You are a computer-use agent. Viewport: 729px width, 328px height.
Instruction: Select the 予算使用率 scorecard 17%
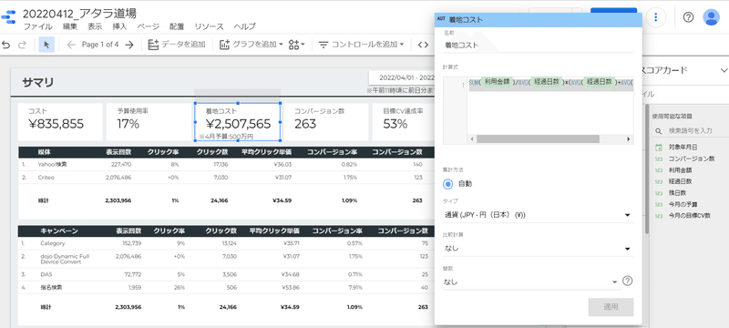148,122
